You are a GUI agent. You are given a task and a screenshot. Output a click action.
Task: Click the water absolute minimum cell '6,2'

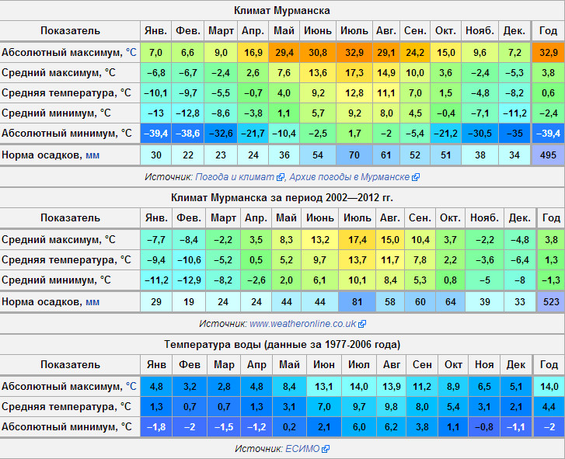(392, 427)
